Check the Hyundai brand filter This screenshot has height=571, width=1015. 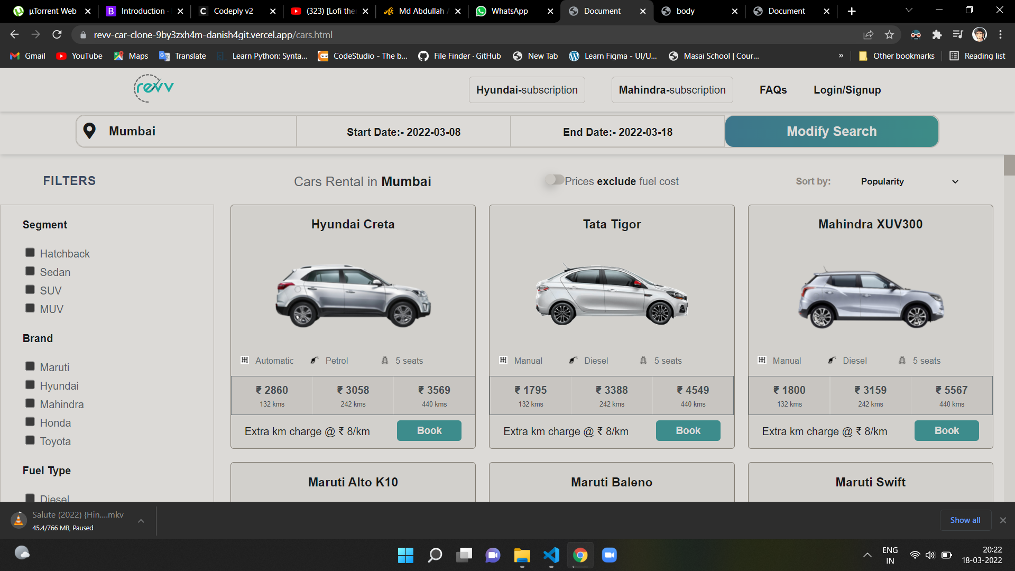pos(30,385)
